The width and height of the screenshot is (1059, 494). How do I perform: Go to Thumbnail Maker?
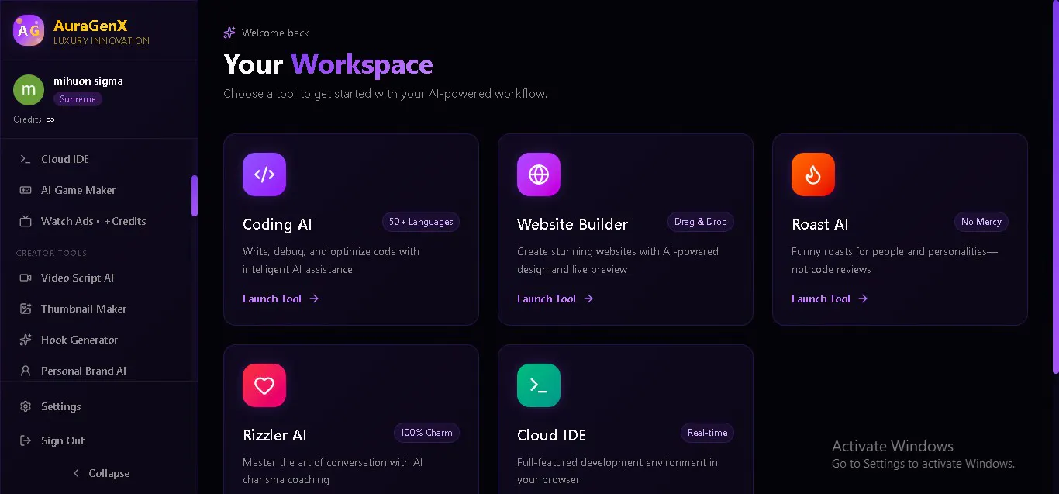98,309
